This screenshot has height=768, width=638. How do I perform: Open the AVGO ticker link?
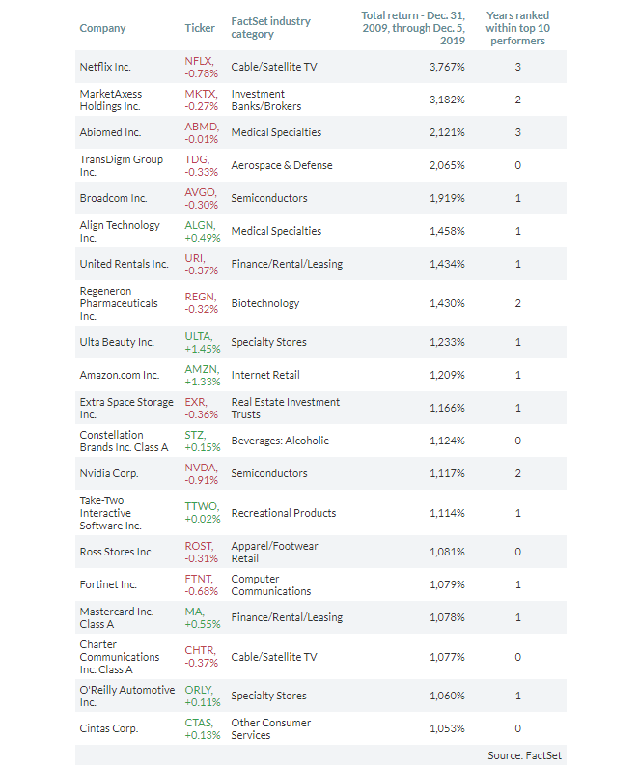coord(201,192)
